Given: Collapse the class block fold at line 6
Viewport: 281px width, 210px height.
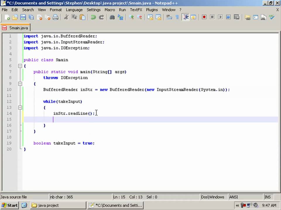Looking at the screenshot, I should pyautogui.click(x=20, y=66).
